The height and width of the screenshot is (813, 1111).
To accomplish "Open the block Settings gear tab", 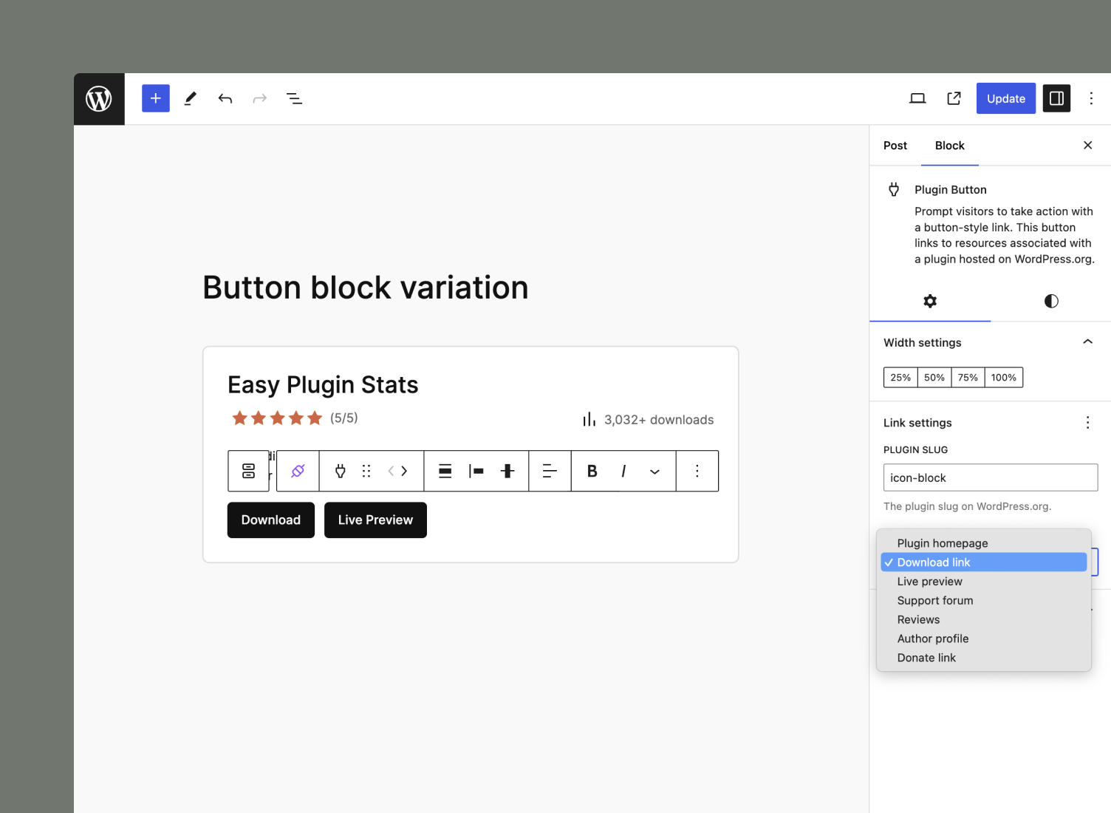I will coord(930,301).
